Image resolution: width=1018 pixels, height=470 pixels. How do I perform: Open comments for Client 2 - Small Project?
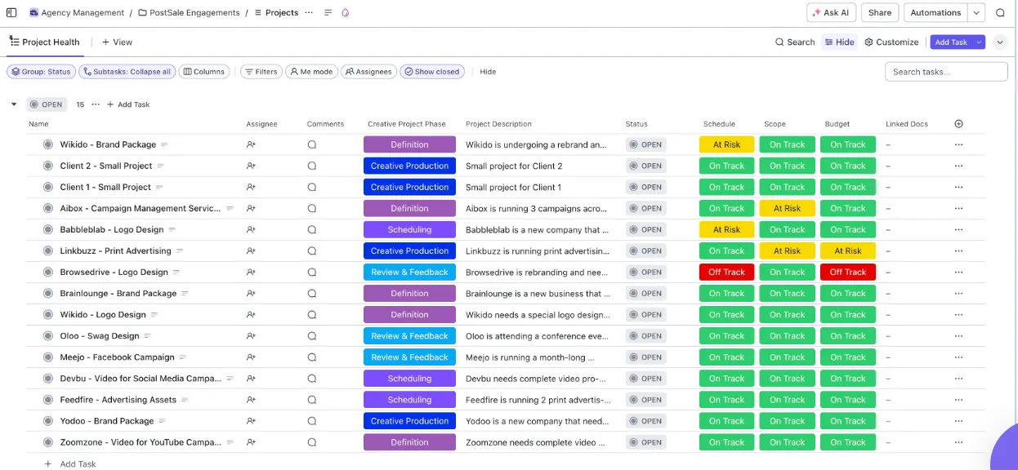tap(311, 166)
